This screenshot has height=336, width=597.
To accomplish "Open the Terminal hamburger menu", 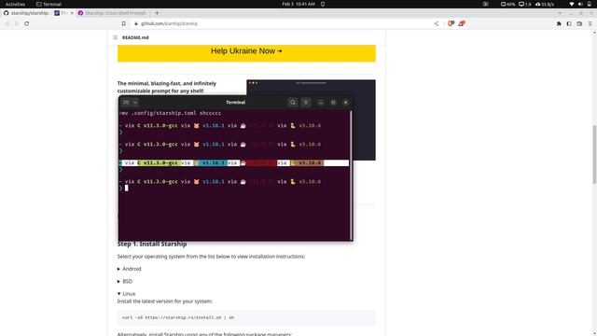I will tap(306, 102).
